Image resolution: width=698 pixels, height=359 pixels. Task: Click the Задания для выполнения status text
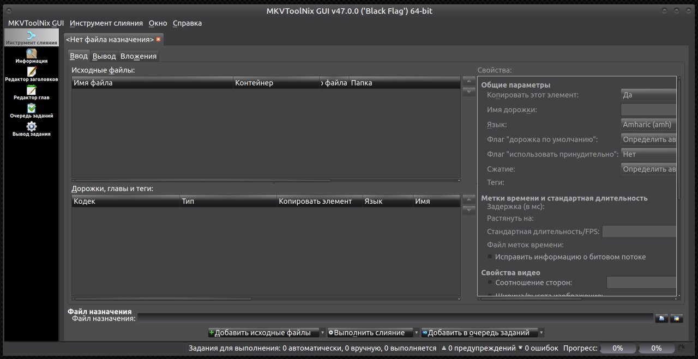coord(312,348)
